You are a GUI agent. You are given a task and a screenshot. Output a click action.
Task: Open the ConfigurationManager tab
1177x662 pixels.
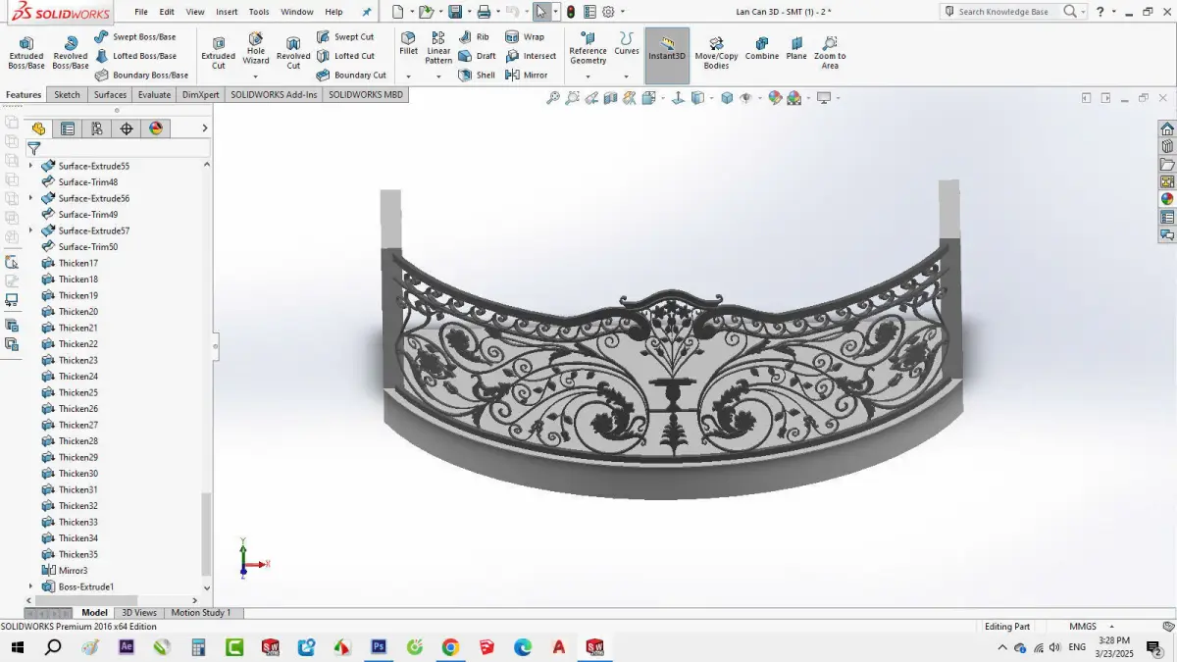[x=97, y=128]
